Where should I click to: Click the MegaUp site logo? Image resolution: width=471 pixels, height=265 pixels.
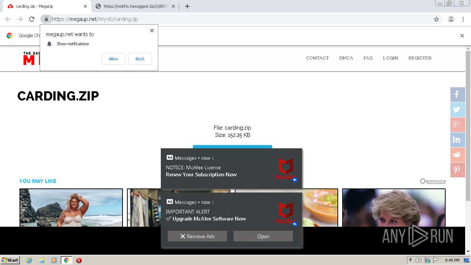click(31, 58)
